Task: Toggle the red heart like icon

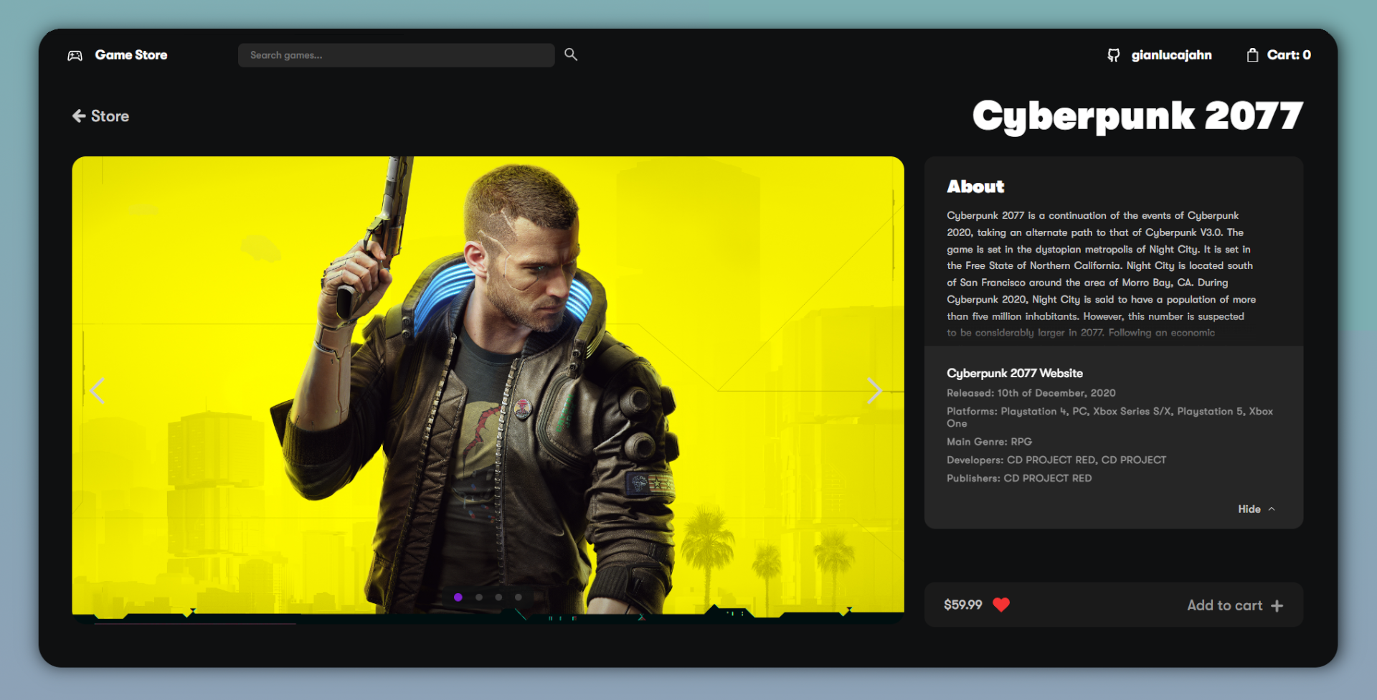Action: tap(1001, 605)
